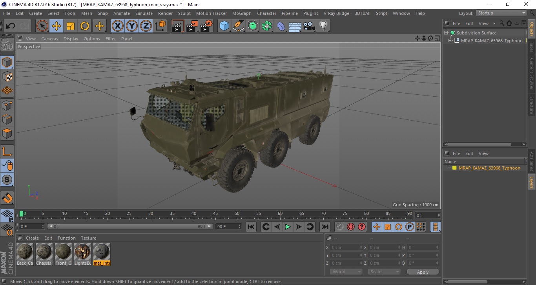Go to end of animation

pos(325,227)
